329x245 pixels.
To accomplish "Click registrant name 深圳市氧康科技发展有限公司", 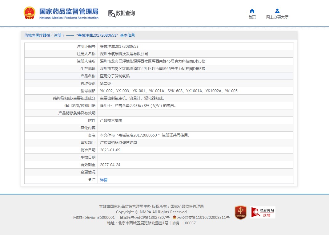I will click(x=124, y=54).
